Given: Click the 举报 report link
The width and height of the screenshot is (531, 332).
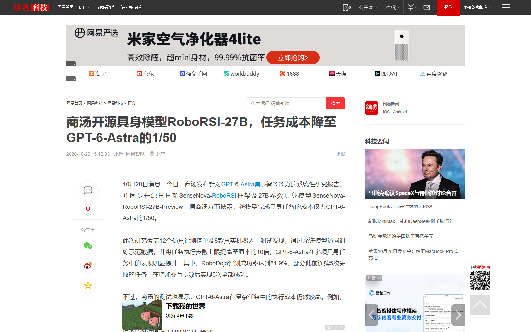Looking at the screenshot, I should coord(340,154).
